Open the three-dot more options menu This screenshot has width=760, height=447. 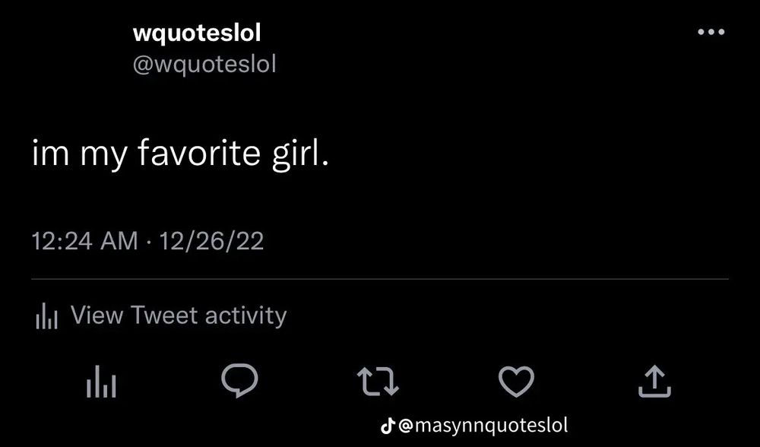[711, 32]
